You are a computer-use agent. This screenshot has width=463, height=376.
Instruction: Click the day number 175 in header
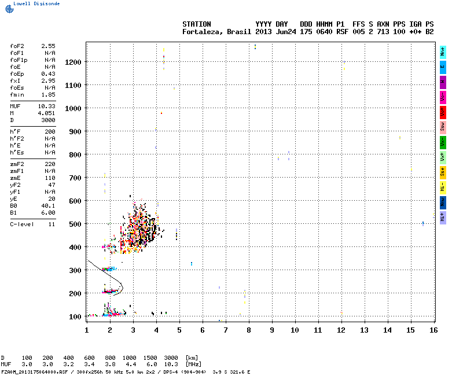(306, 32)
